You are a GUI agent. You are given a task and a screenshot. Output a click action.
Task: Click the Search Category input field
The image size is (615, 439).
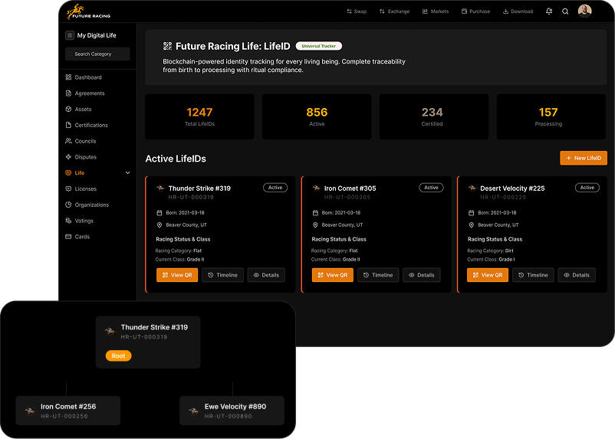97,54
